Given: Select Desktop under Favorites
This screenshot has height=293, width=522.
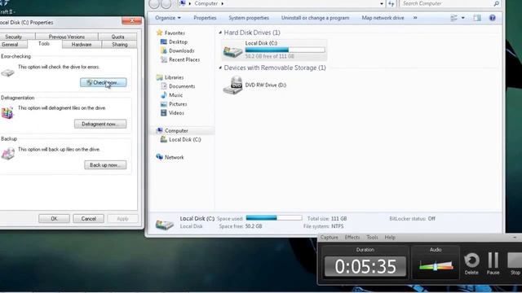Looking at the screenshot, I should pos(178,42).
